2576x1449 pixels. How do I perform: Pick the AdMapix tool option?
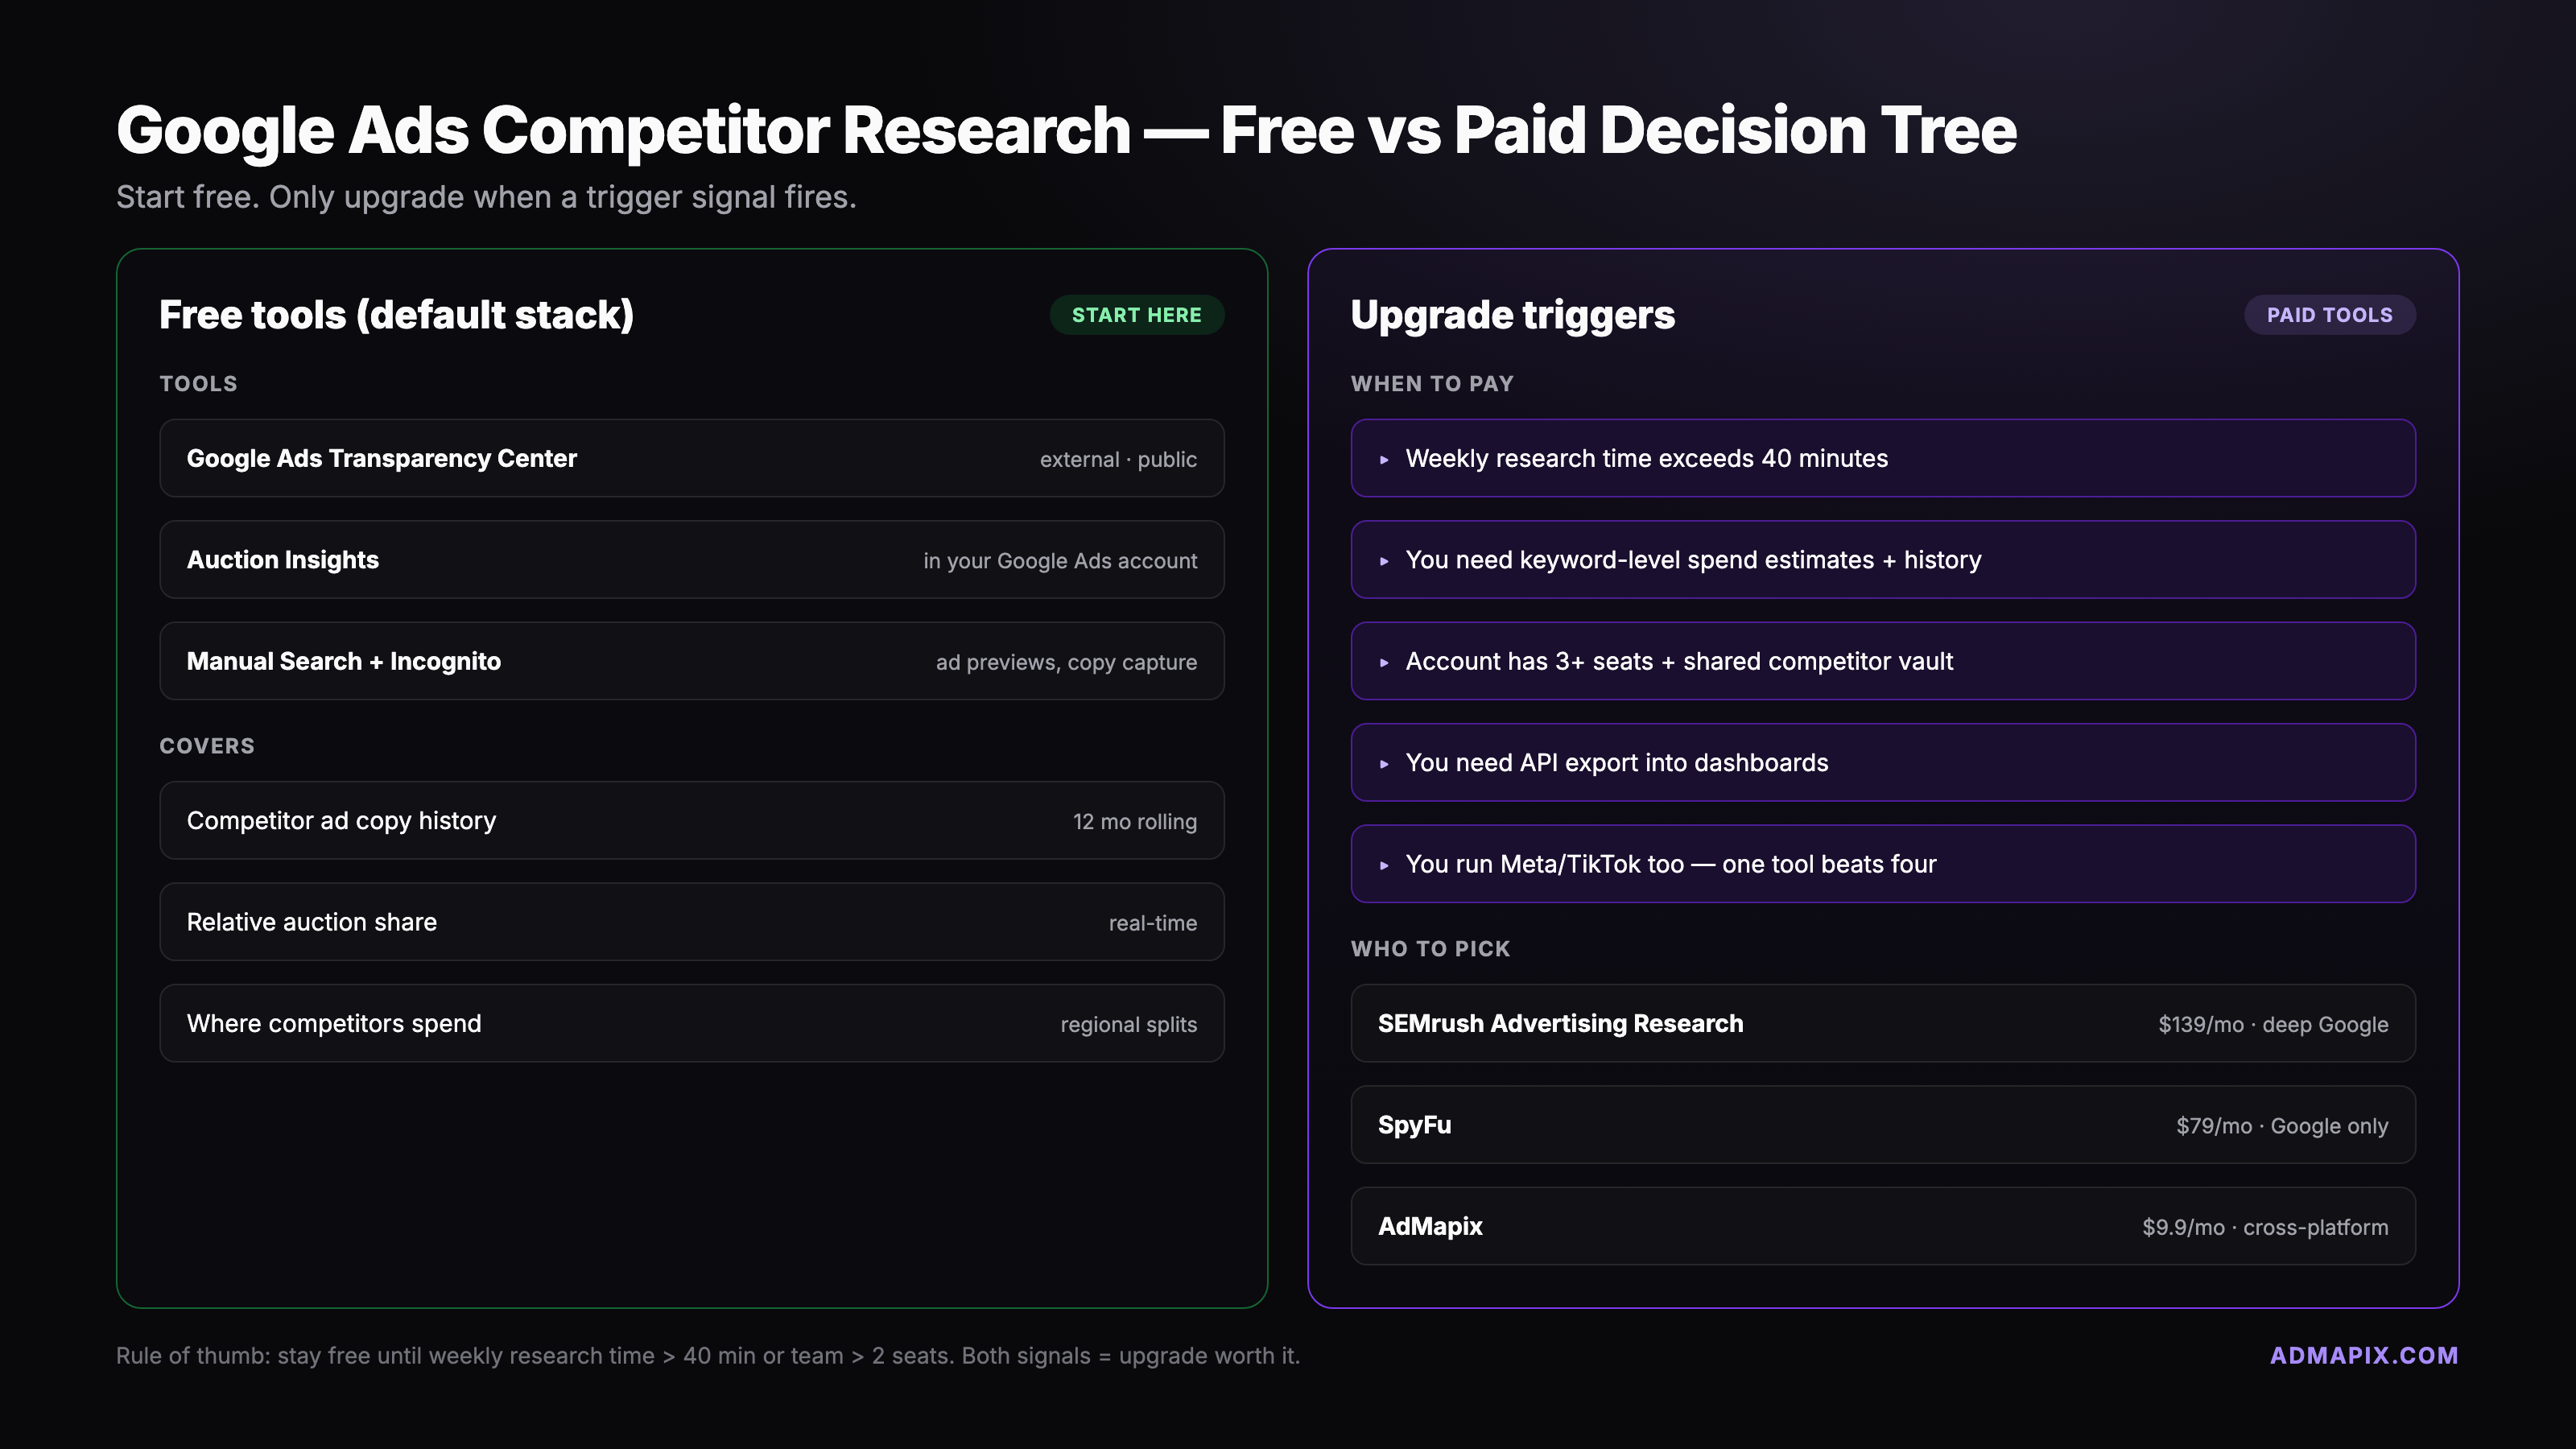point(1882,1226)
